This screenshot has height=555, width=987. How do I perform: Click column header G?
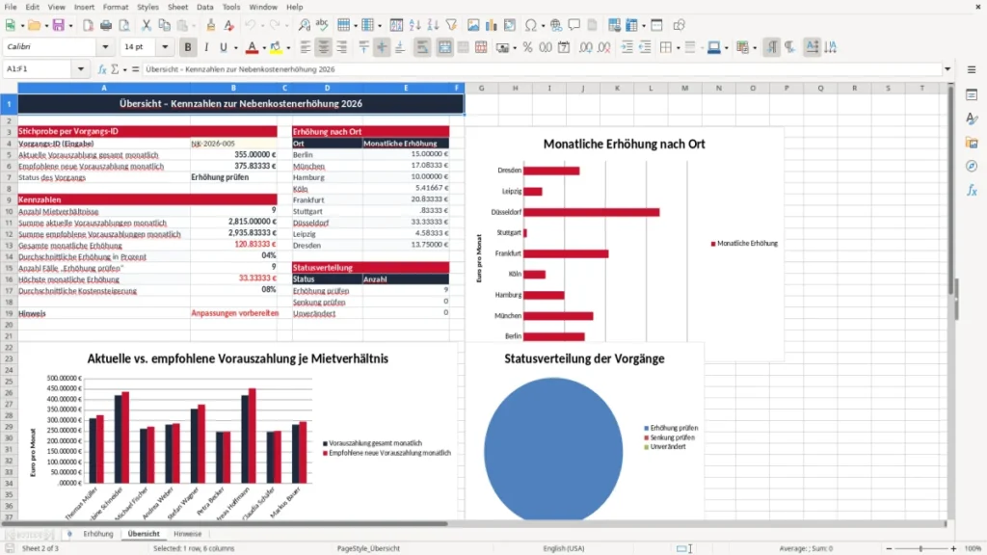[482, 88]
